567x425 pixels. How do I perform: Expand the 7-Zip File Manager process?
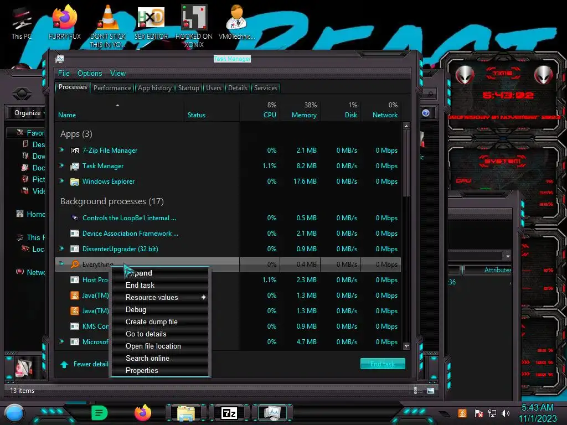(61, 149)
